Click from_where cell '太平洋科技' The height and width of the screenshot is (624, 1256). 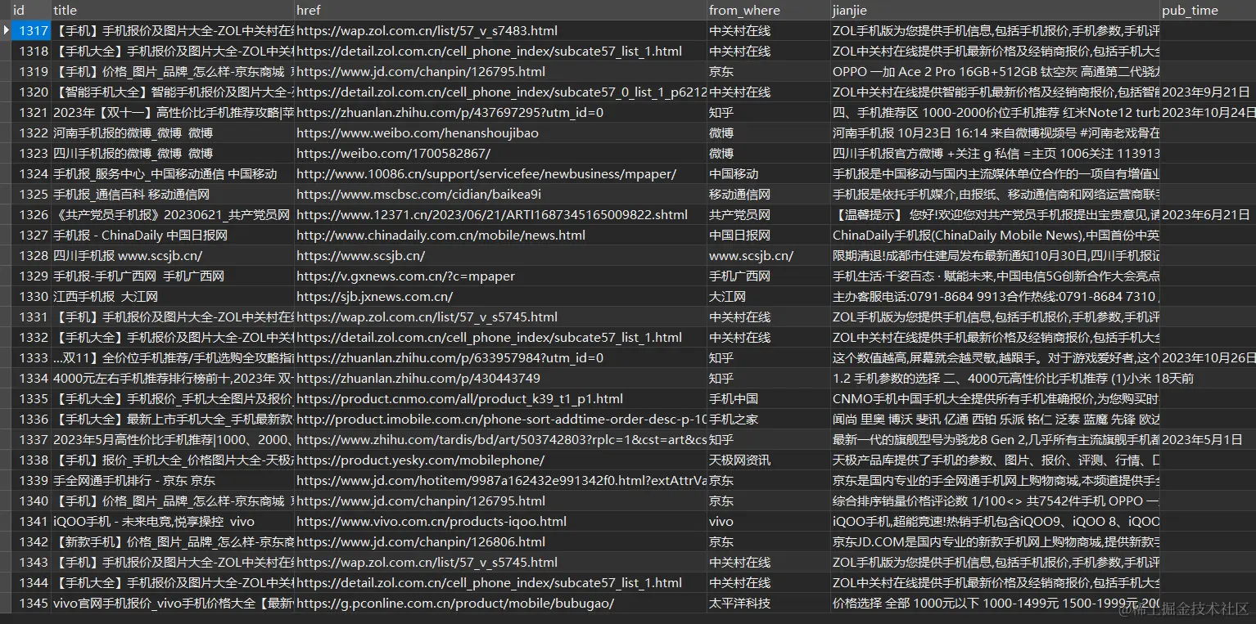point(739,604)
